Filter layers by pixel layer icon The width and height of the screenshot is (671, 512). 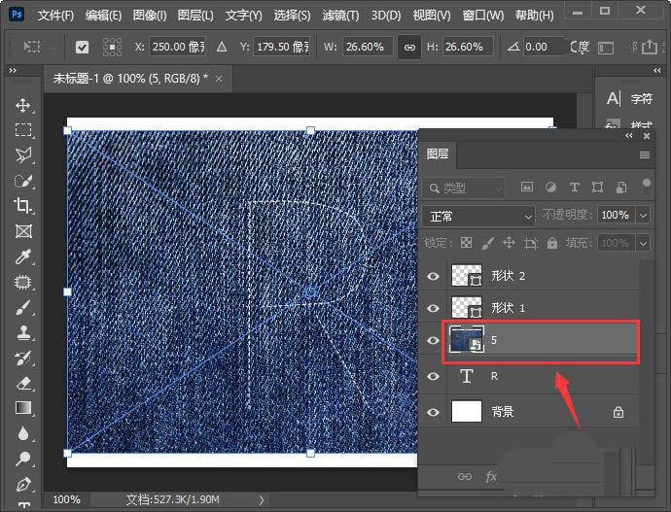[527, 187]
